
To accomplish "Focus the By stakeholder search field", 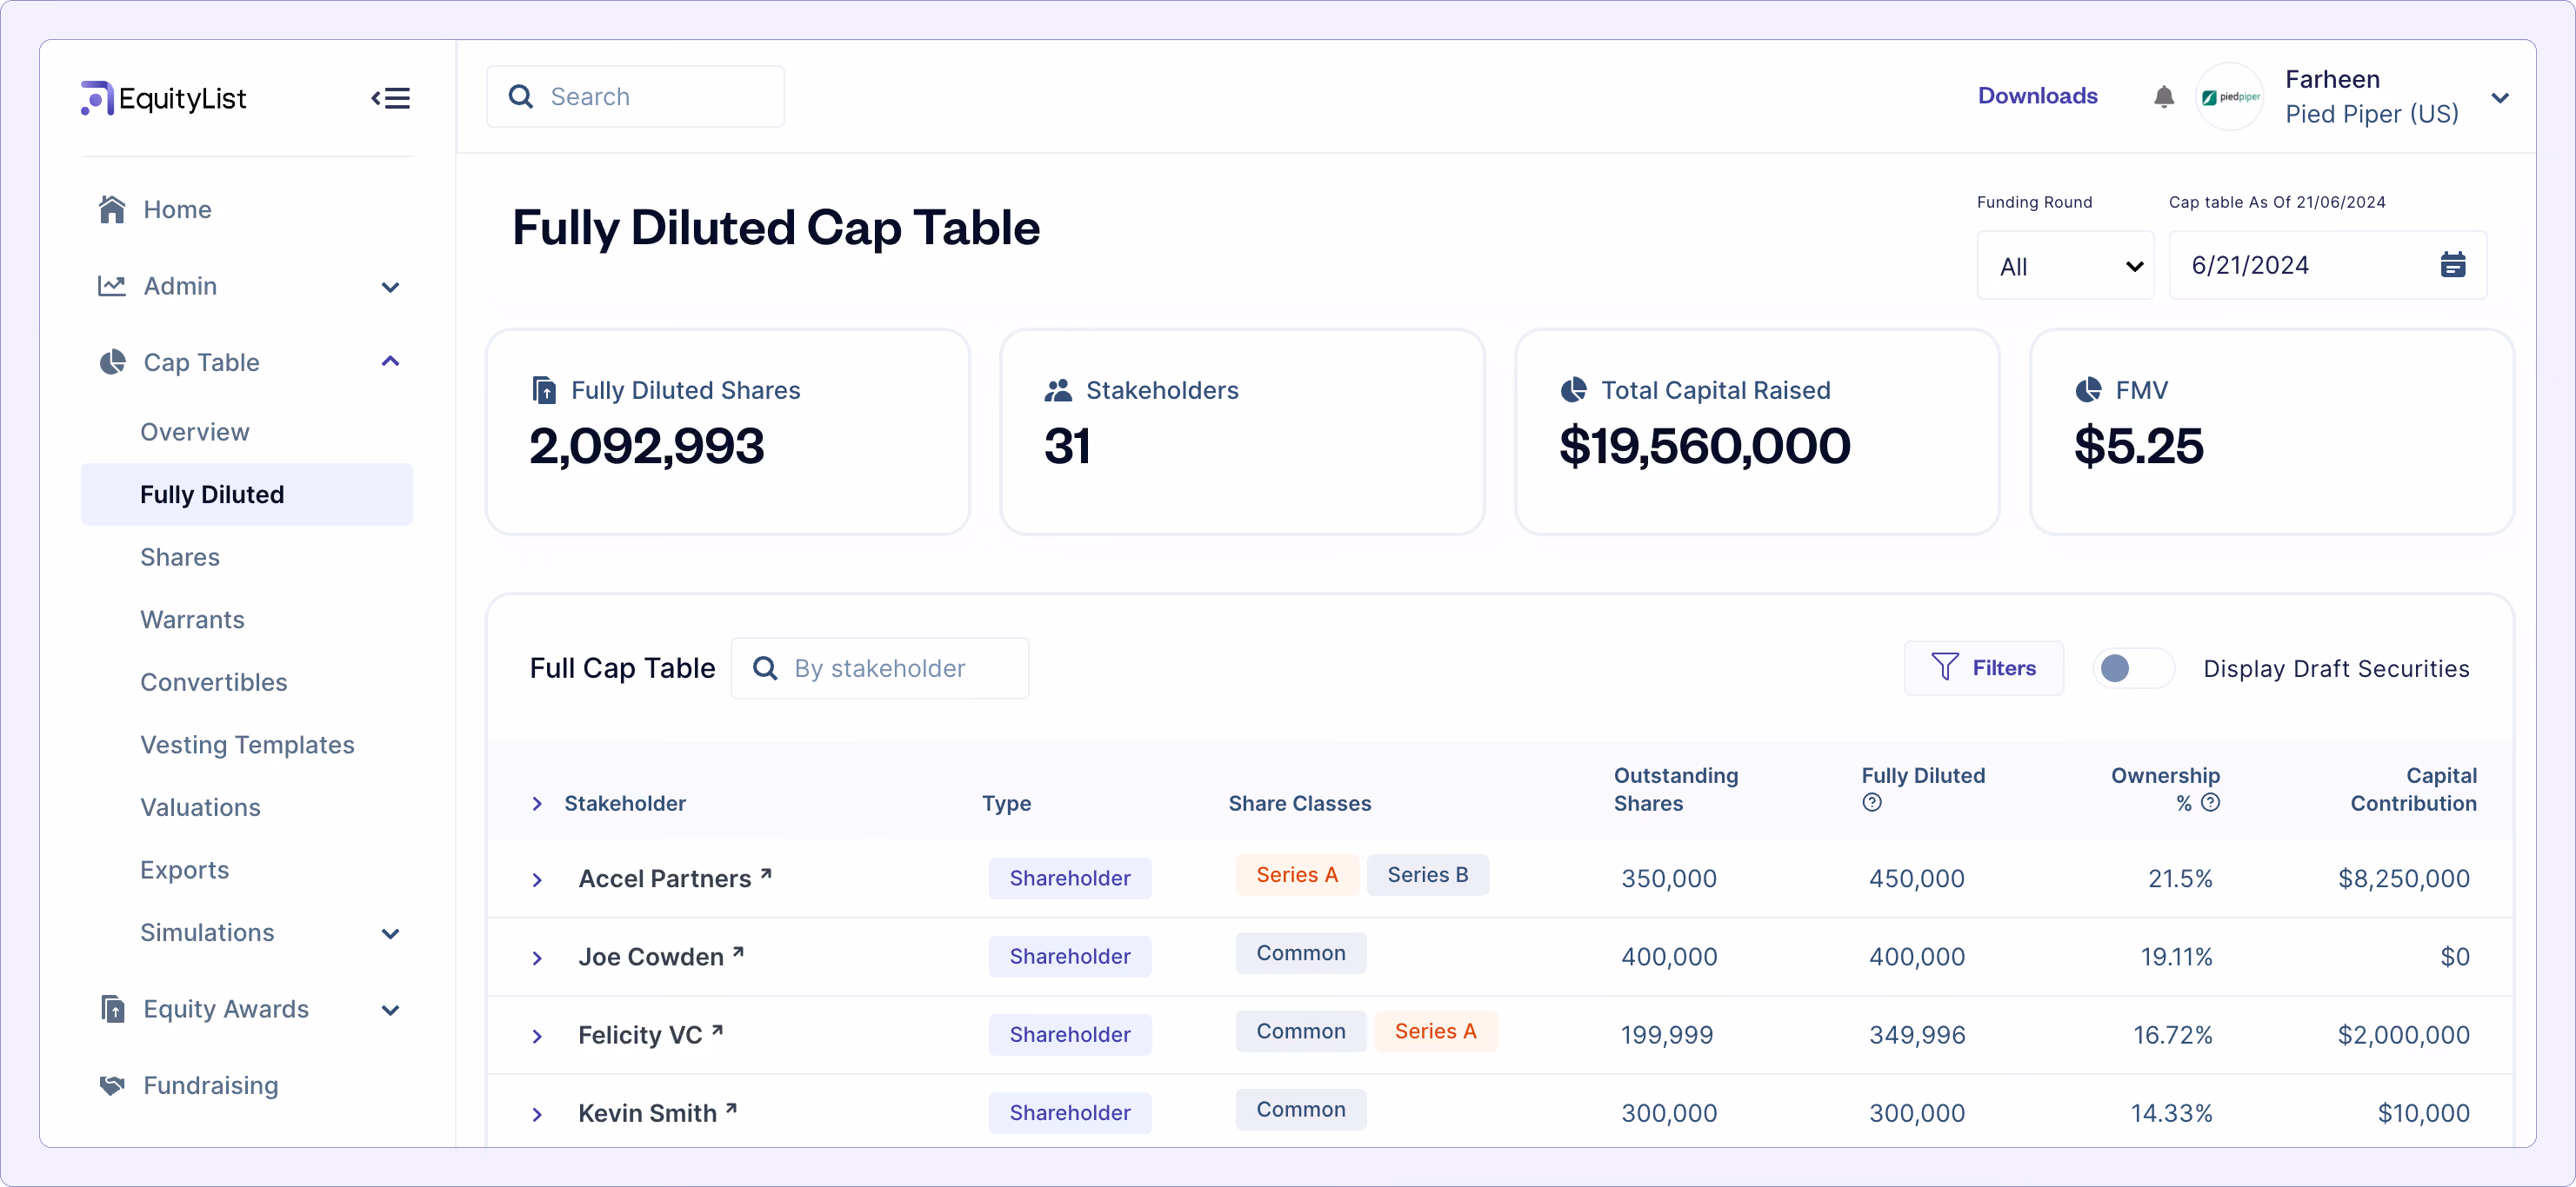I will [x=879, y=668].
